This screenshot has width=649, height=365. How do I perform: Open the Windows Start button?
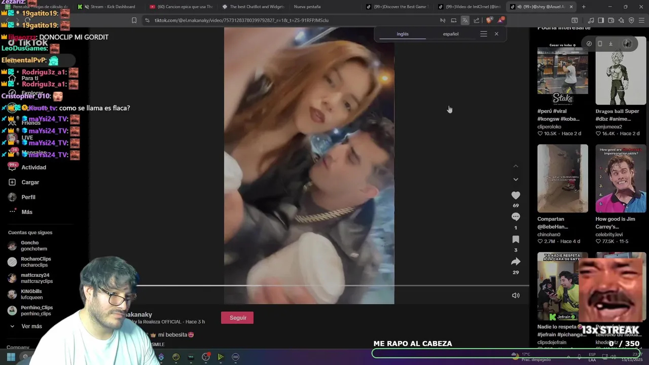pos(11,357)
